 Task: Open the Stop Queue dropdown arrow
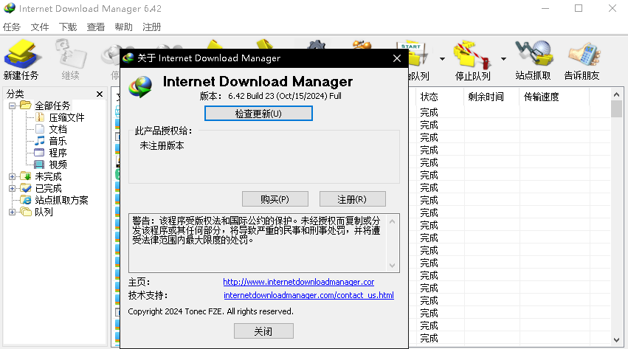pyautogui.click(x=503, y=59)
